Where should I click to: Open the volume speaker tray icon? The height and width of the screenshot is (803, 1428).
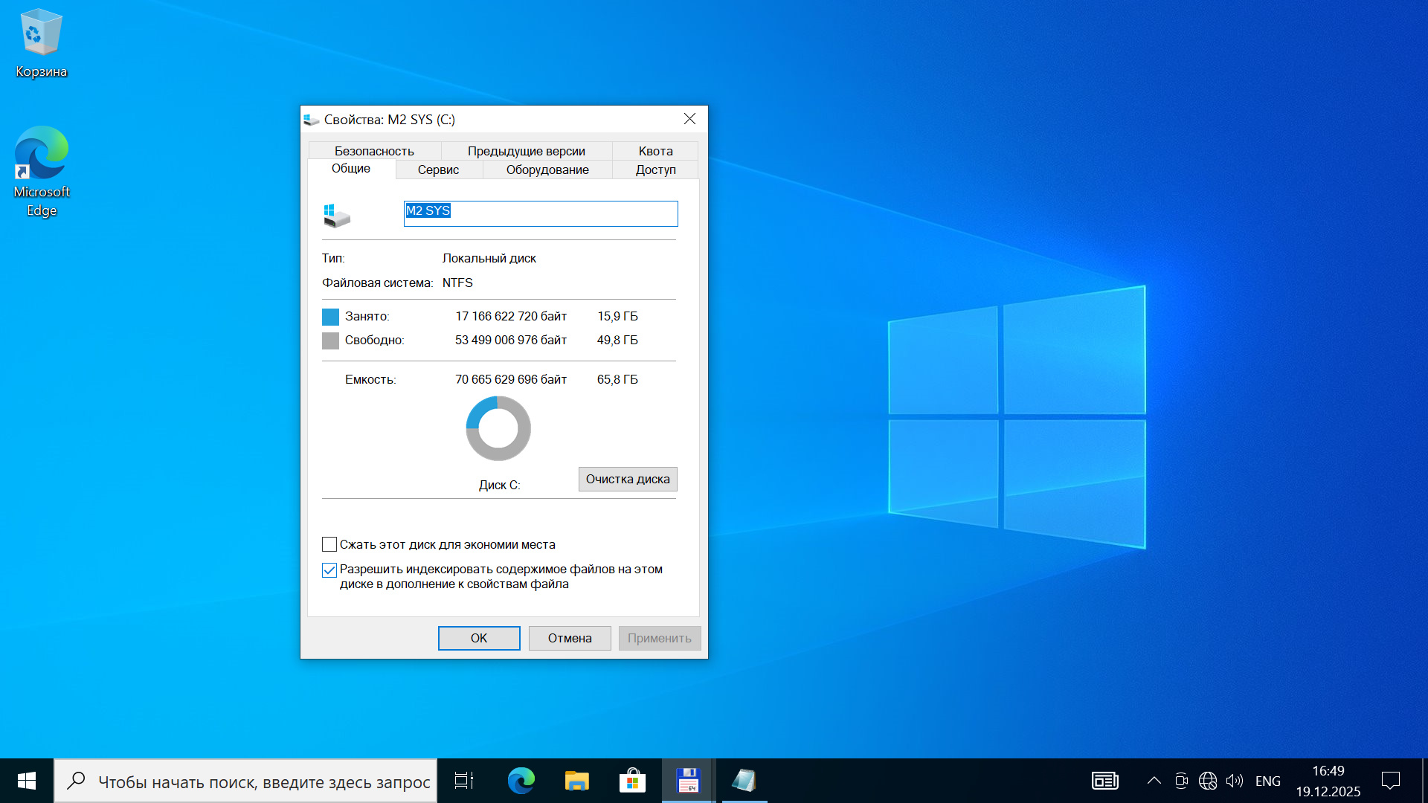click(x=1235, y=781)
